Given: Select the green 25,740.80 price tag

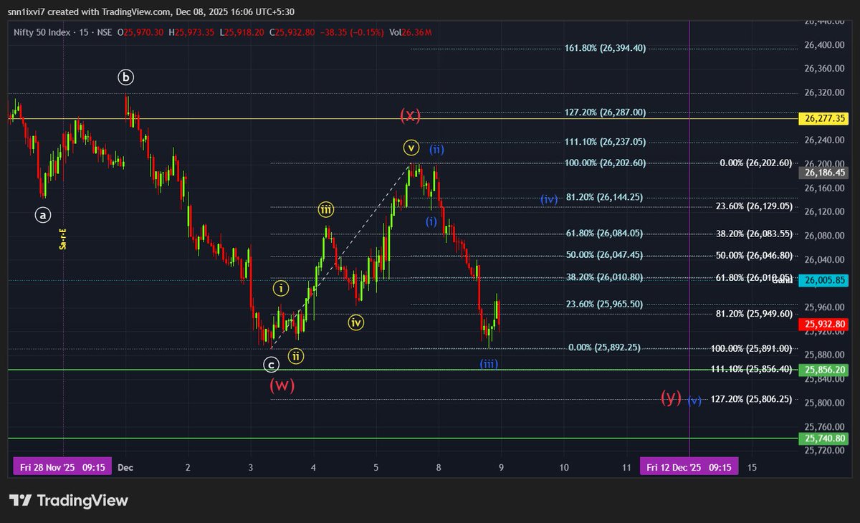Looking at the screenshot, I should [824, 438].
